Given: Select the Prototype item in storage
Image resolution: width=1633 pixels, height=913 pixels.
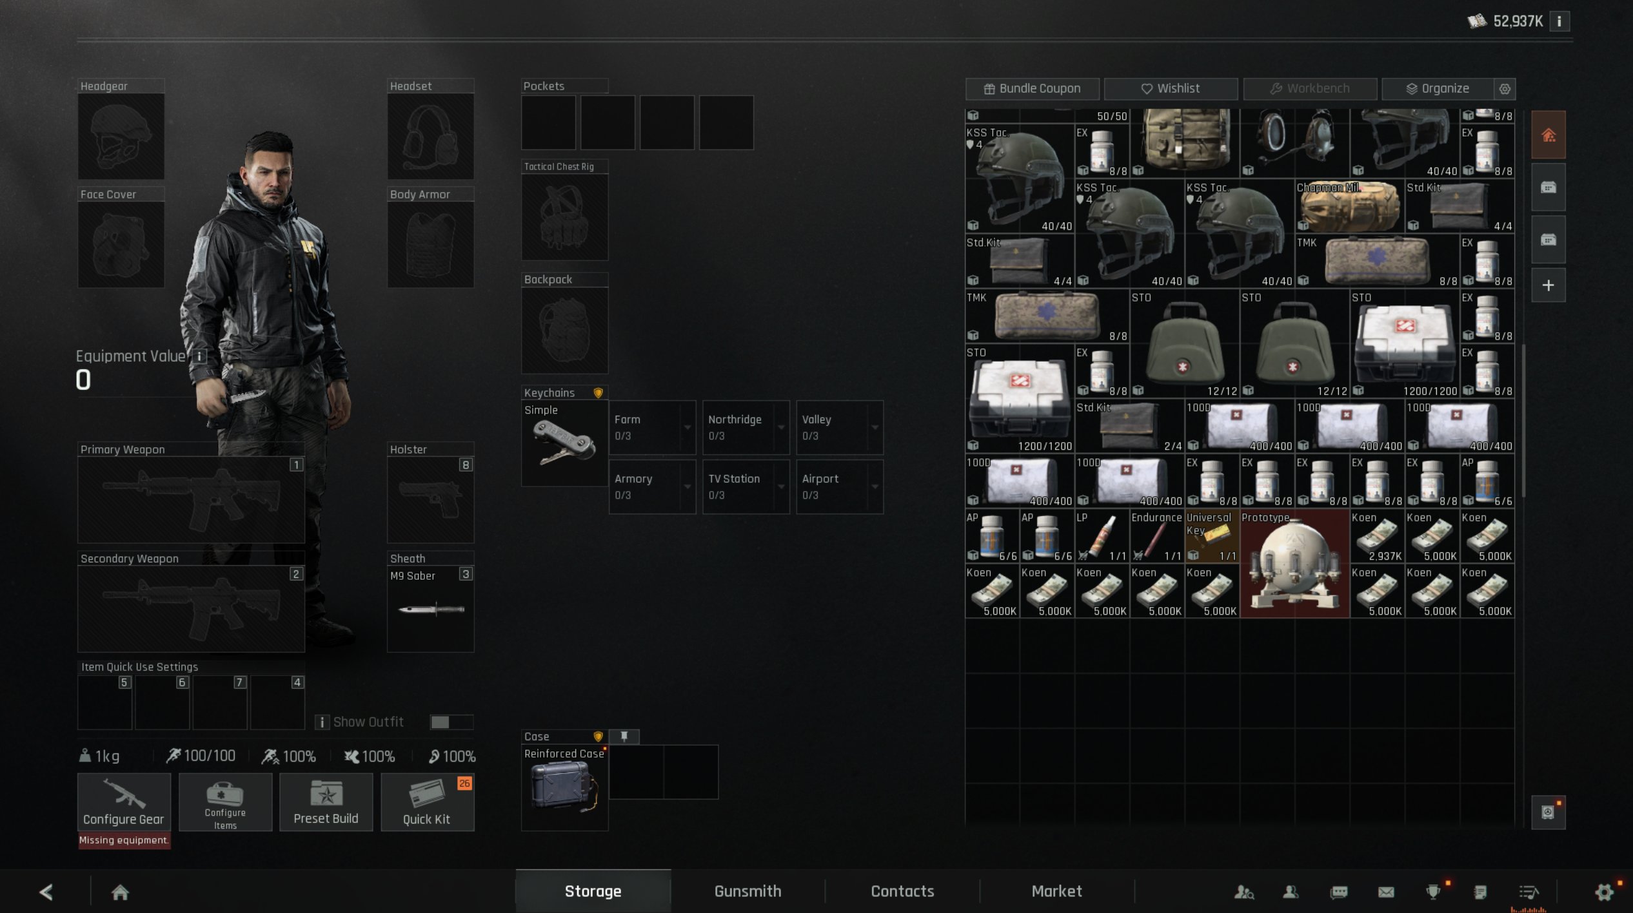Looking at the screenshot, I should click(x=1294, y=564).
